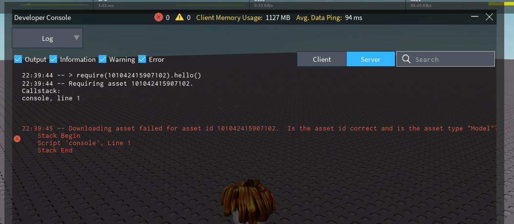Click the 'Stack End' line
Screen dimensions: 514x224
point(55,150)
